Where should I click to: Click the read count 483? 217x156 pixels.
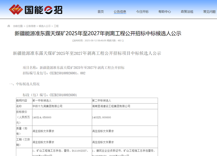[x=119, y=41]
